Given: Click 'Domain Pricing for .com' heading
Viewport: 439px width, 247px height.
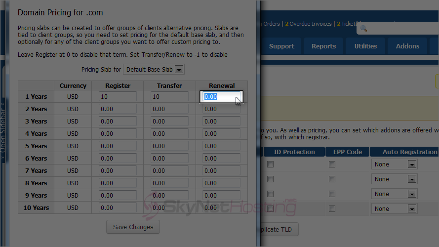Looking at the screenshot, I should 60,13.
